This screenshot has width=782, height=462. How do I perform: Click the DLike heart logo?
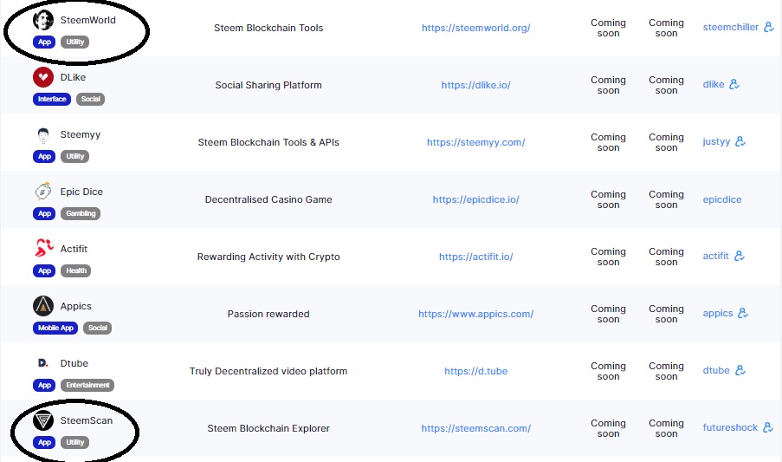tap(42, 77)
